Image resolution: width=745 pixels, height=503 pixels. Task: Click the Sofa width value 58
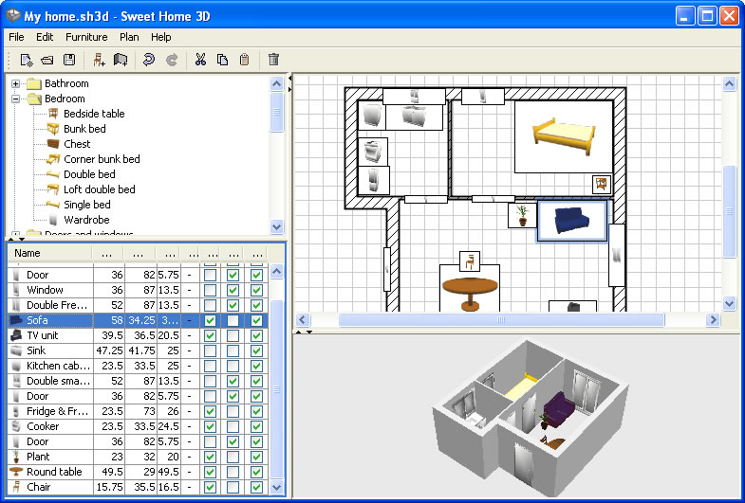117,320
